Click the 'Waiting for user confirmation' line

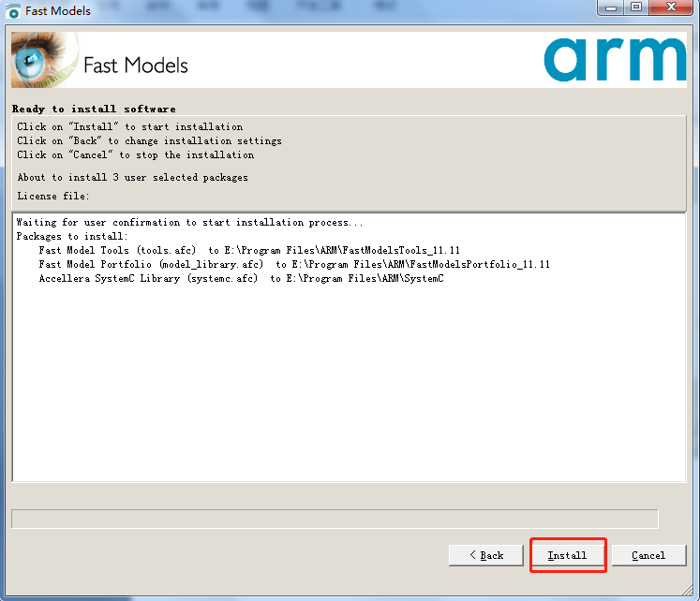[189, 222]
